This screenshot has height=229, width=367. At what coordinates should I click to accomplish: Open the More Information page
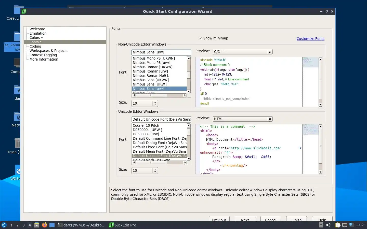(x=44, y=59)
